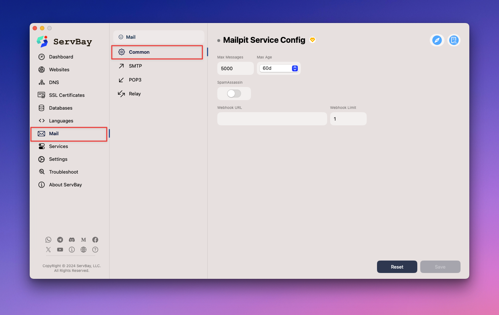
Task: Click the globe website icon in footer
Action: 84,250
